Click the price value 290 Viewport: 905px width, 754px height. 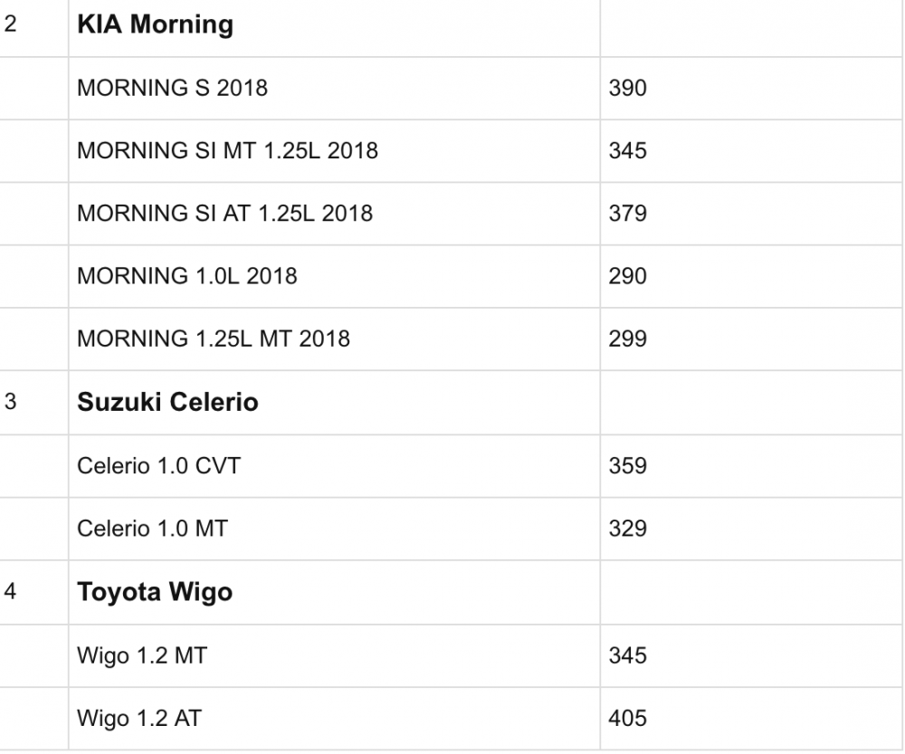coord(627,275)
